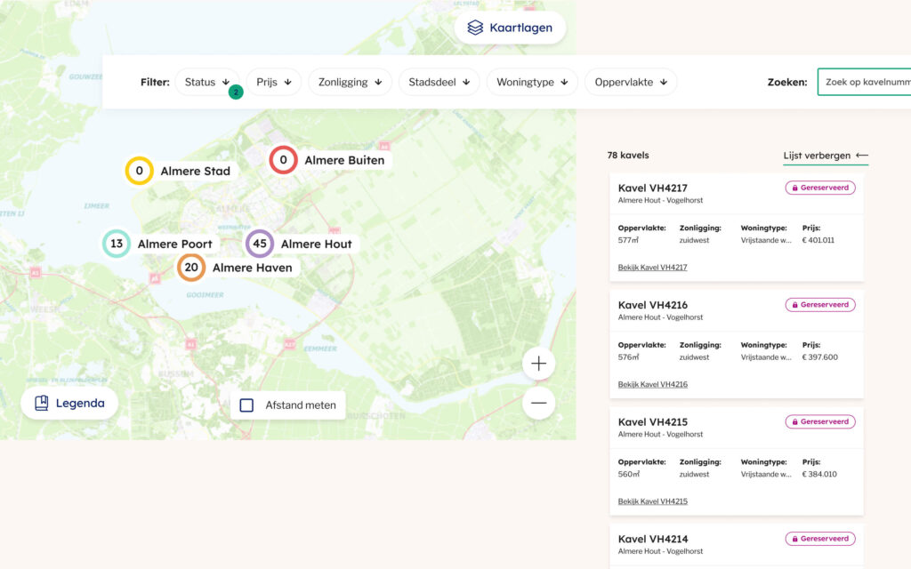Screen dimensions: 911x569
Task: Open the Woningtype filter dropdown
Action: click(x=531, y=81)
